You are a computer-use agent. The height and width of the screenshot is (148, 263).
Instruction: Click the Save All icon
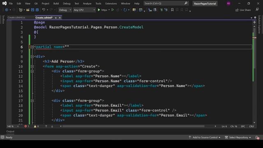[x=37, y=10]
